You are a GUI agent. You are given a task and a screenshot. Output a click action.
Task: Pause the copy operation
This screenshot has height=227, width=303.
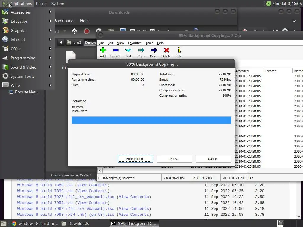(175, 159)
